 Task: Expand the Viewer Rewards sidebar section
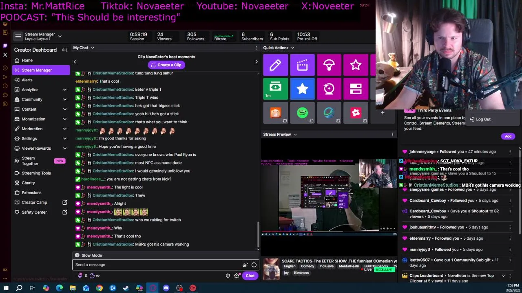[64, 149]
